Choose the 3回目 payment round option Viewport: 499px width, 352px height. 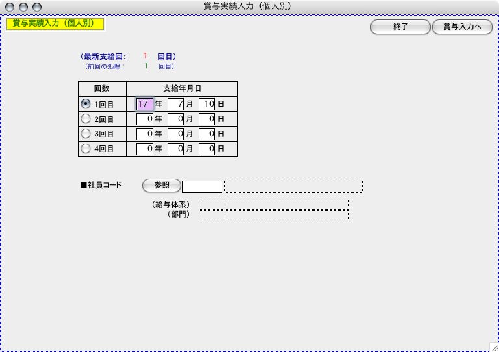86,134
